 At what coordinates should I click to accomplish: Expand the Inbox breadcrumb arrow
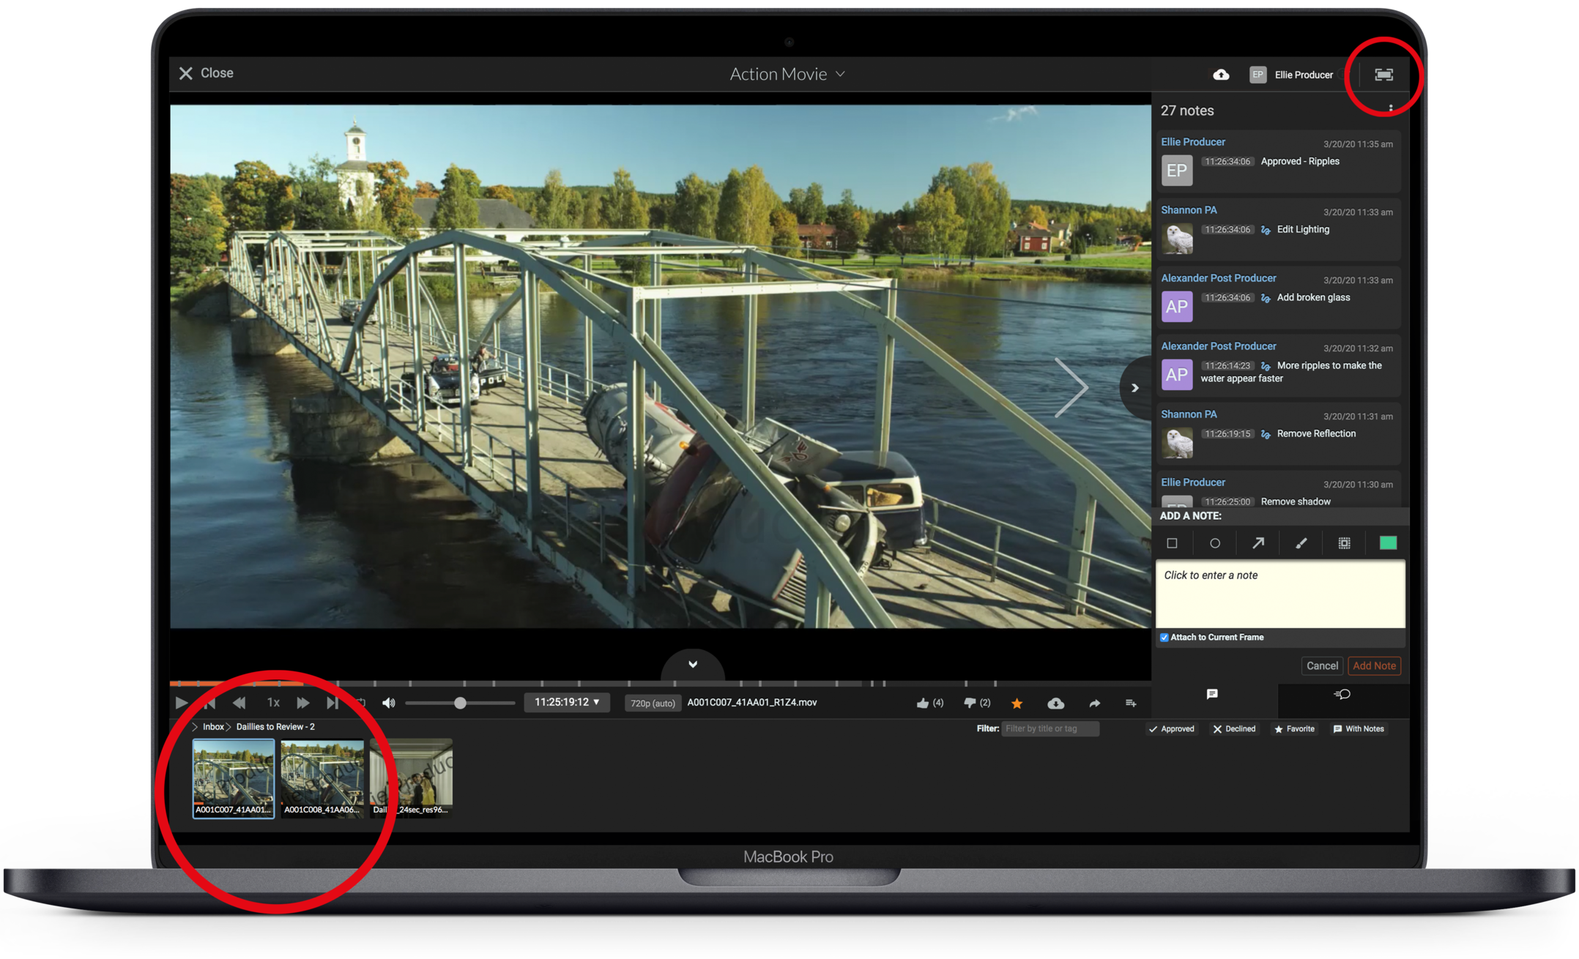(x=195, y=727)
